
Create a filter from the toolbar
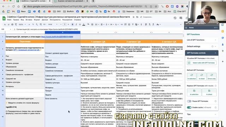[x=133, y=24]
